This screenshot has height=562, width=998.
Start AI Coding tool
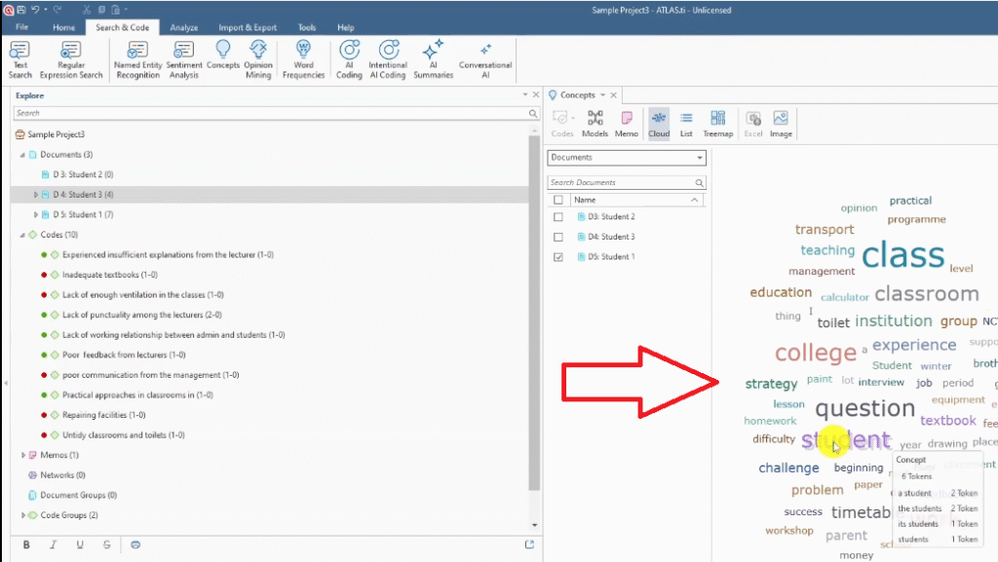click(x=349, y=58)
